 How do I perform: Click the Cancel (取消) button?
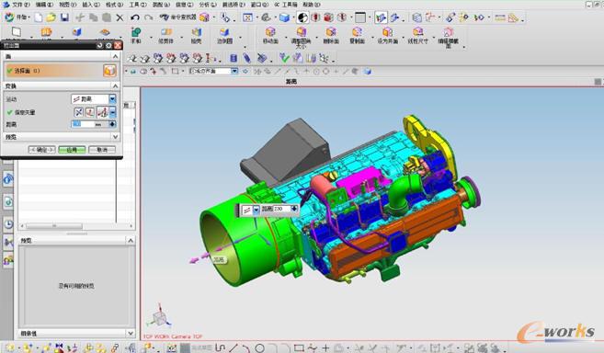(x=102, y=150)
